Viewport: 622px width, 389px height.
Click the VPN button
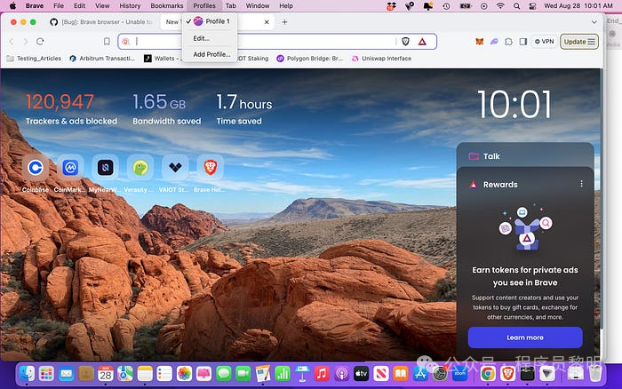[x=544, y=42]
